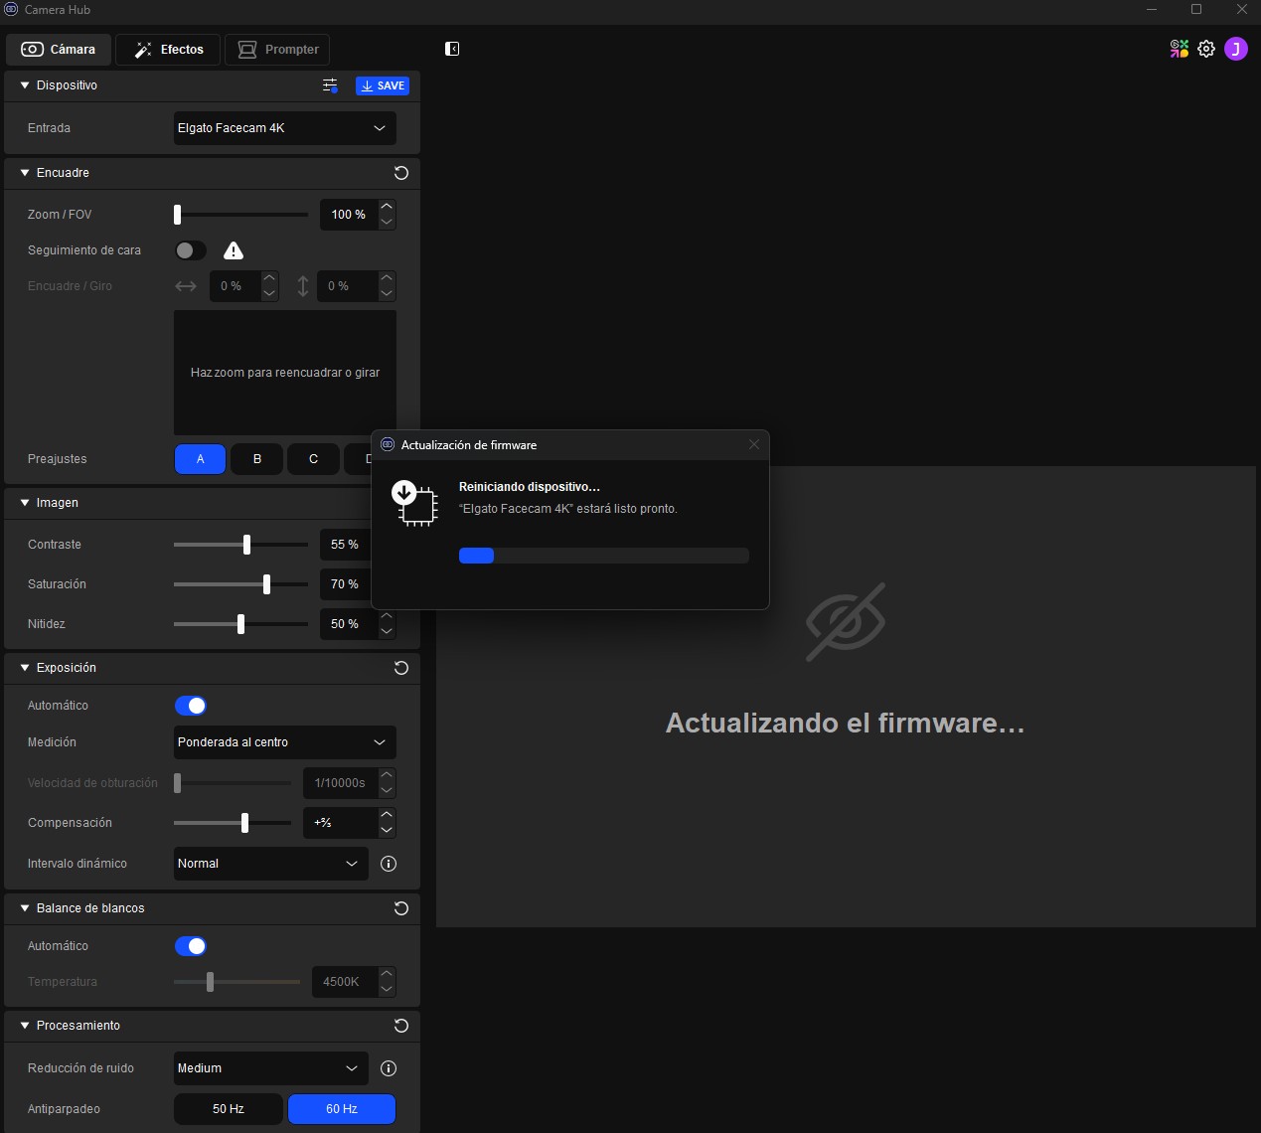This screenshot has height=1133, width=1261.
Task: Open the settings gear icon
Action: click(1206, 49)
